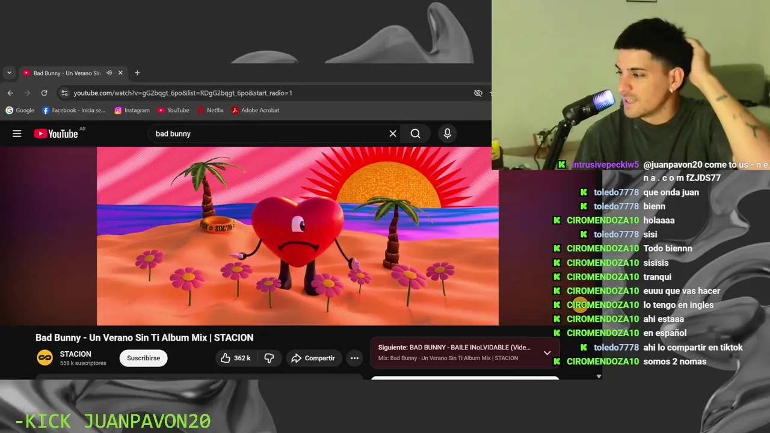
Task: Click Kick badge beside 'holaaaa' message
Action: coord(557,221)
